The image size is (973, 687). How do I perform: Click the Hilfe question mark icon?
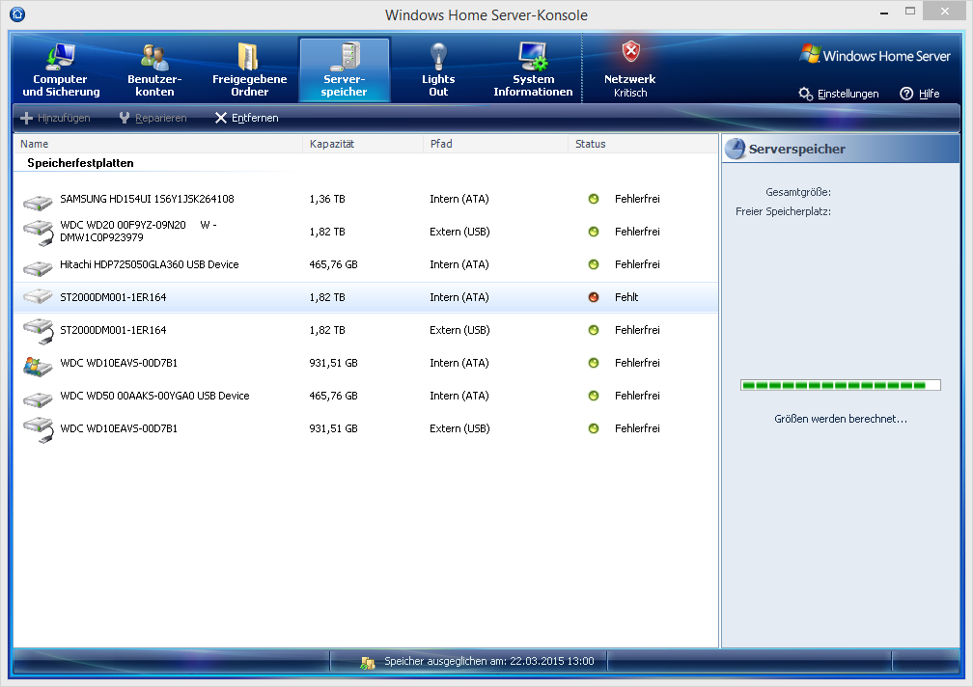coord(906,94)
